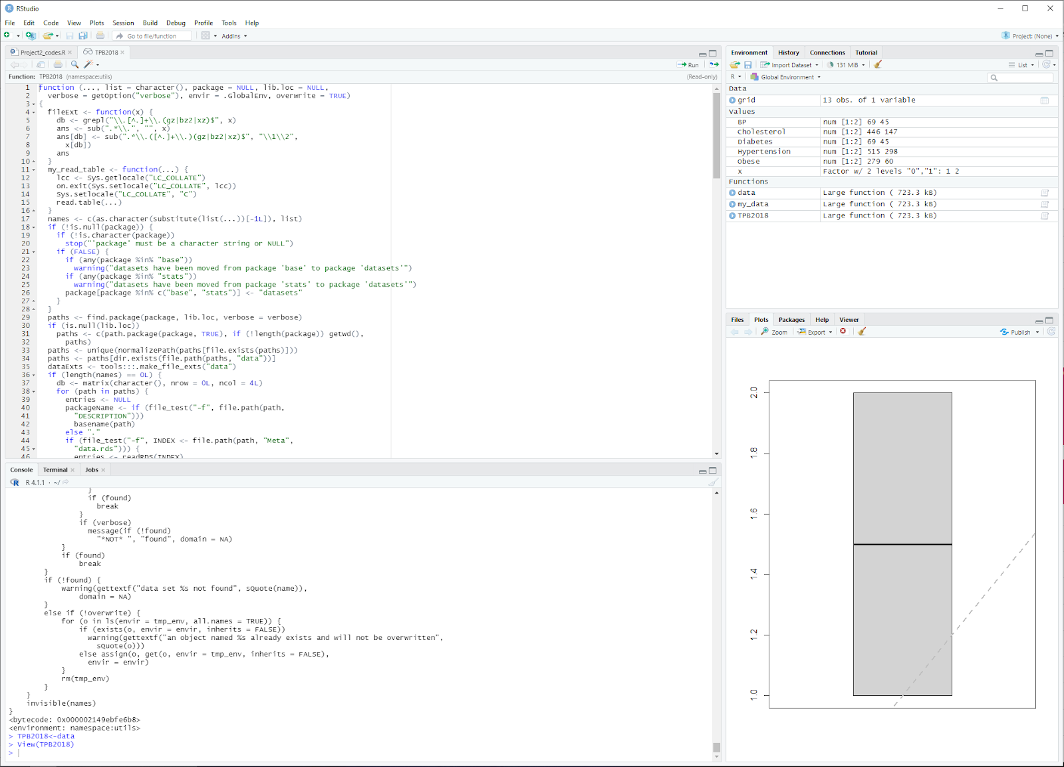Open the Global Environment dropdown
The width and height of the screenshot is (1064, 767).
point(787,77)
